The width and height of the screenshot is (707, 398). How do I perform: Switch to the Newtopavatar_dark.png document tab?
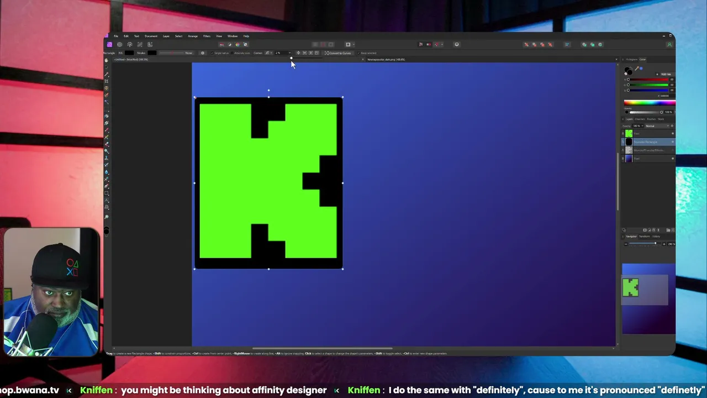(386, 59)
